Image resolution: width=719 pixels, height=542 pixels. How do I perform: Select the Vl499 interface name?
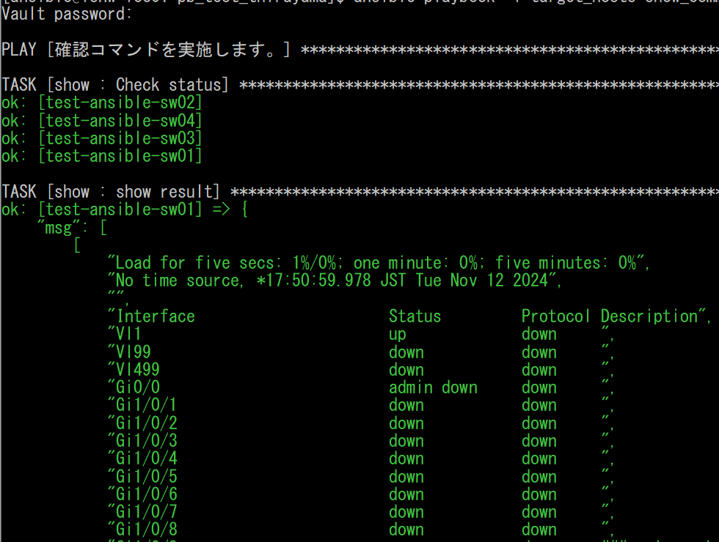[x=137, y=370]
